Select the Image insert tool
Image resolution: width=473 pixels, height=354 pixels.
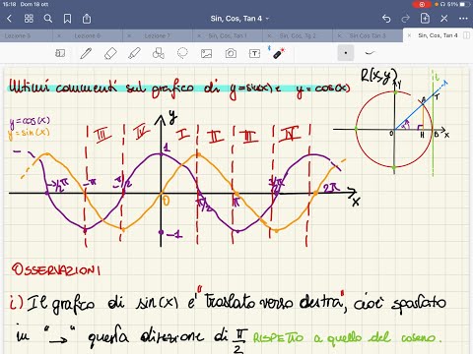[206, 53]
